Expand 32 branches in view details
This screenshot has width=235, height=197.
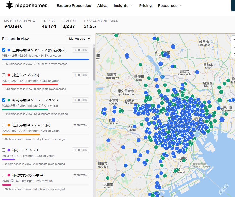pos(34,189)
